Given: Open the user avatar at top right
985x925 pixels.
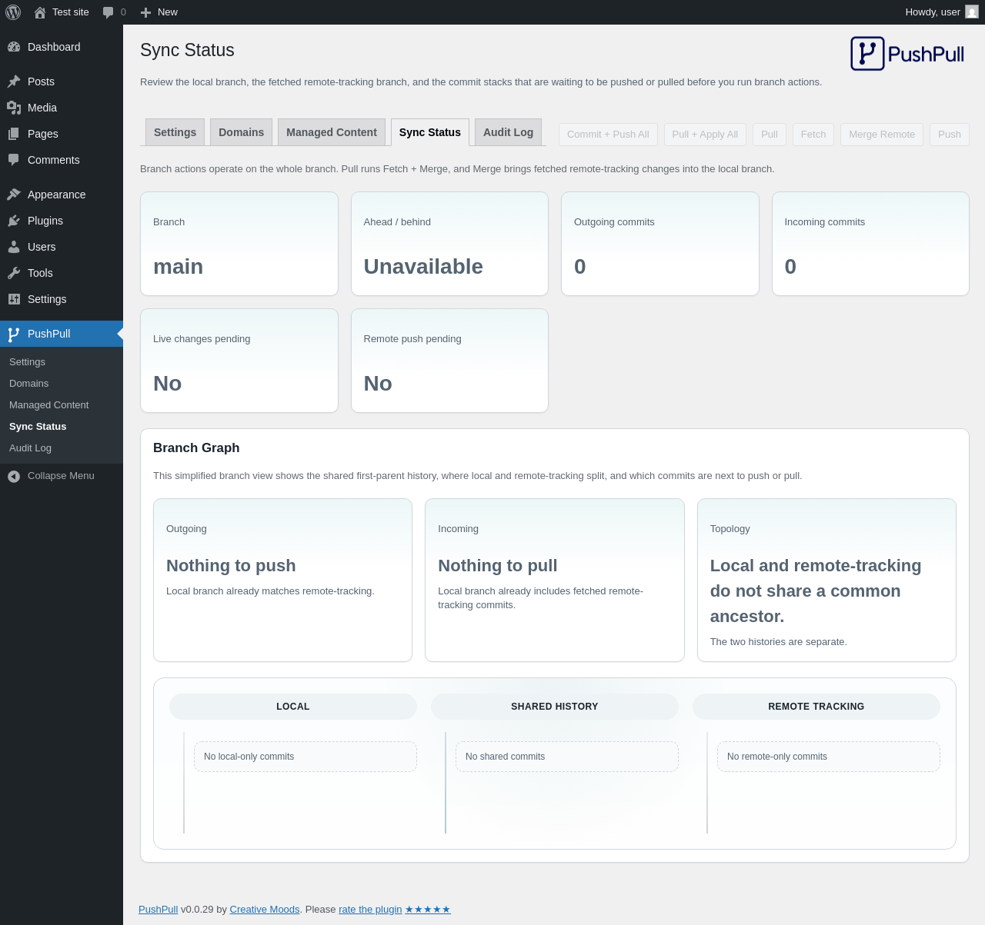Looking at the screenshot, I should 972,12.
